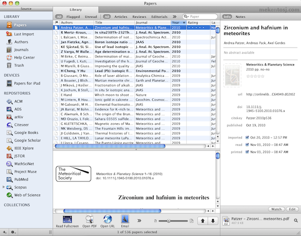Open the Journals sidebar icon
This screenshot has width=301, height=236.
tap(9, 50)
